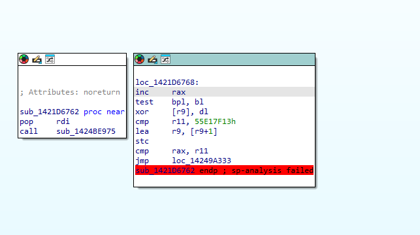
Task: Click the color-wheel icon on the loc_1421D6768 node
Action: coord(140,59)
